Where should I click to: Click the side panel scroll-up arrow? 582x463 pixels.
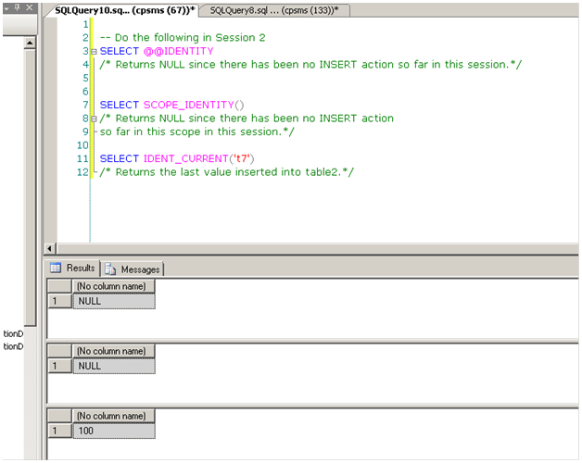(x=30, y=44)
